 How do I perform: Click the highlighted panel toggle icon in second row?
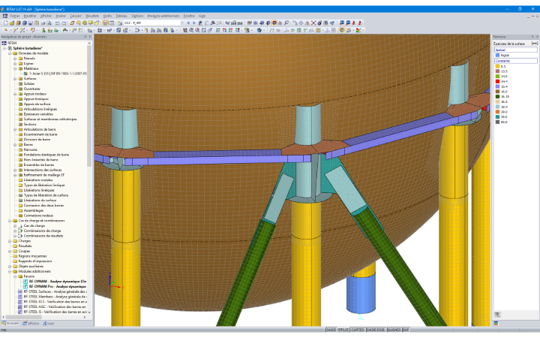pyautogui.click(x=342, y=30)
